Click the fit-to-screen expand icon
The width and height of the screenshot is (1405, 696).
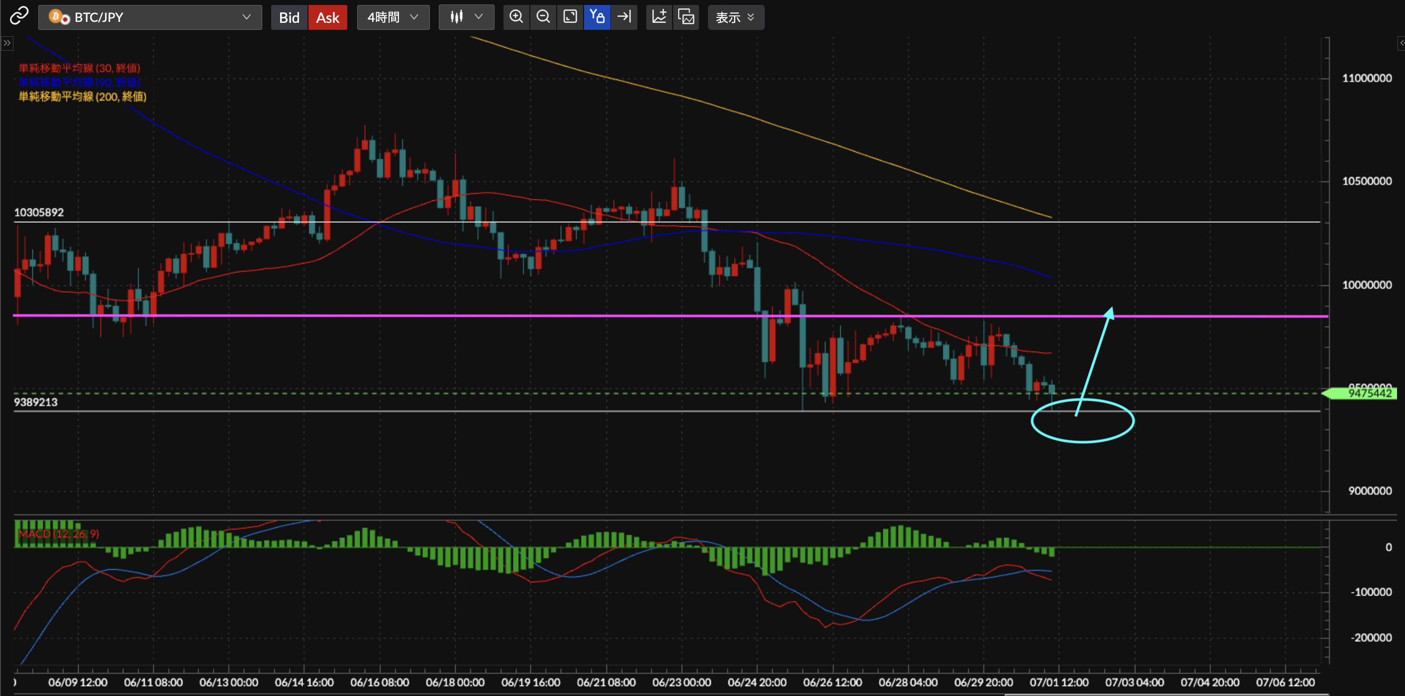tap(570, 17)
